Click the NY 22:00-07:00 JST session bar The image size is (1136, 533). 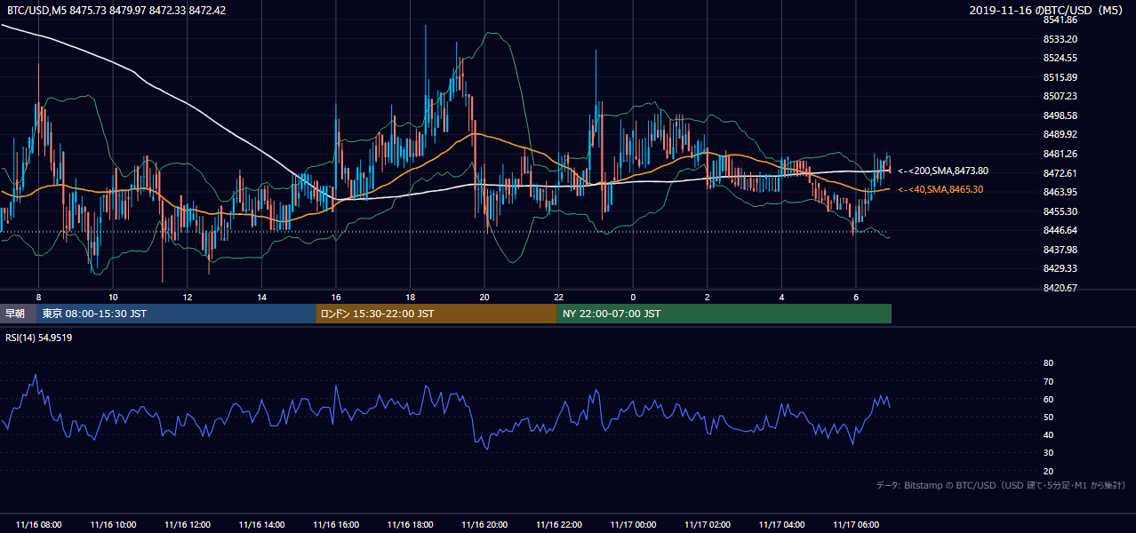pos(724,314)
